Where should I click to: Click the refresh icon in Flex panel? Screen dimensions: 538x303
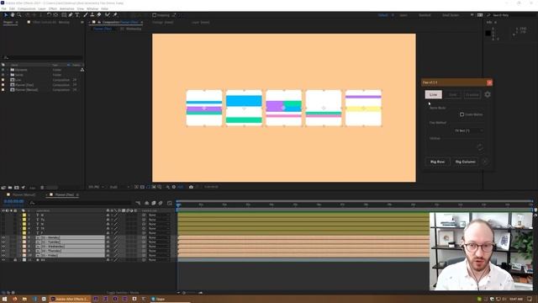coord(480,147)
